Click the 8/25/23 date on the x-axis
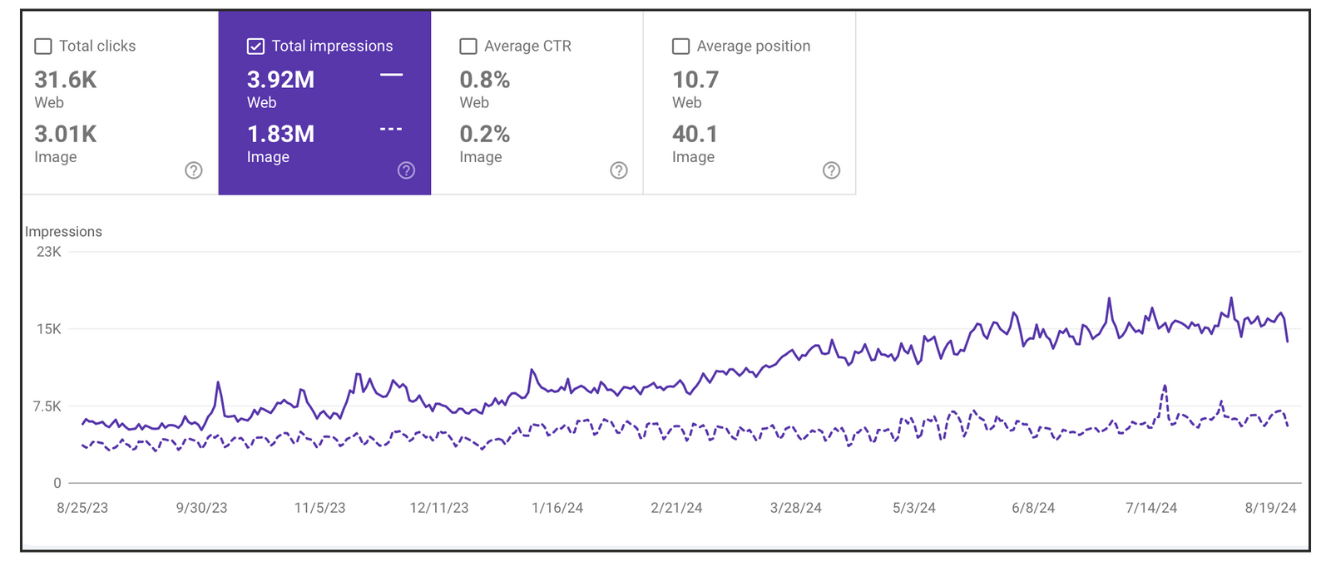Viewport: 1331px width, 561px height. [x=82, y=508]
